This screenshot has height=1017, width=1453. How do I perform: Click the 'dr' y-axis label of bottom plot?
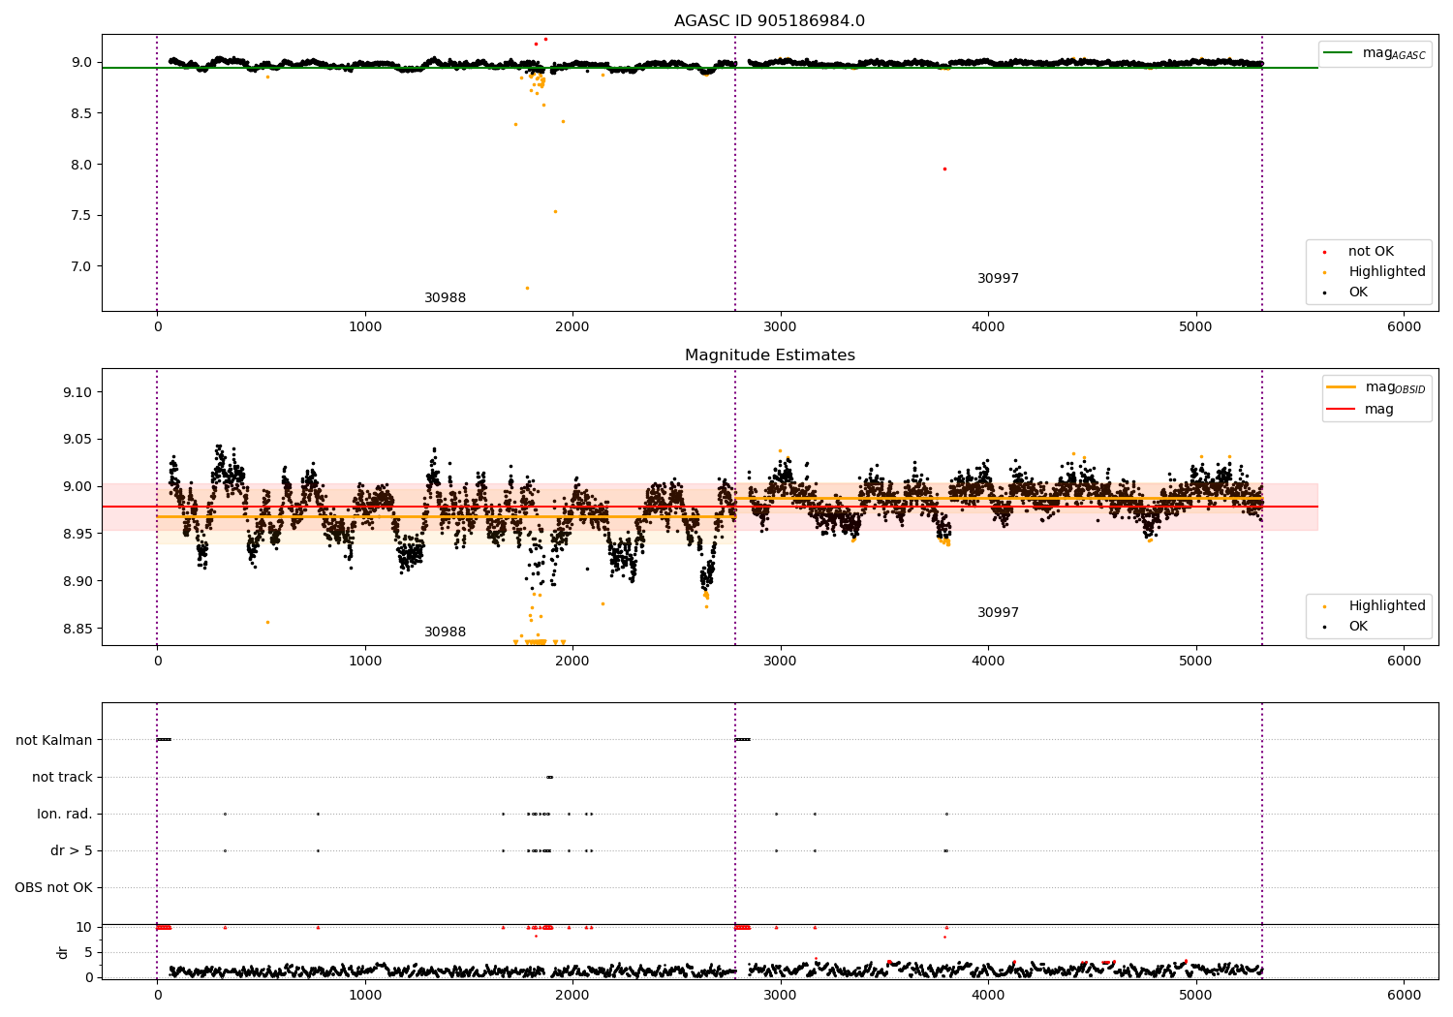tap(63, 952)
